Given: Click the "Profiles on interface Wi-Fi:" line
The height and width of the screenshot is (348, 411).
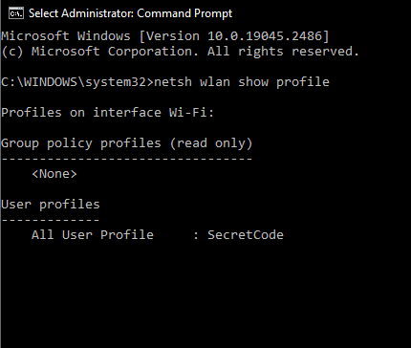Looking at the screenshot, I should [x=107, y=113].
